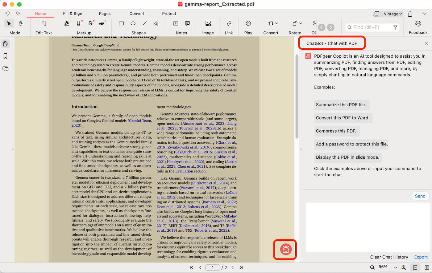432x273 pixels.
Task: Open the Image insertion tool
Action: point(208,23)
